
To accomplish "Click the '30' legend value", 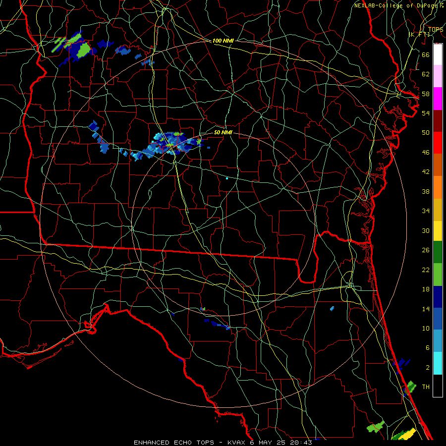I will point(426,230).
